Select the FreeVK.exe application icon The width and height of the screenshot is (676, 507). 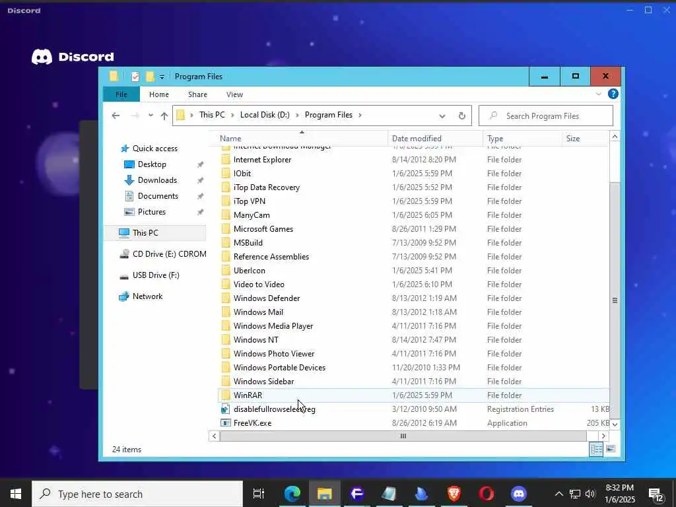coord(226,423)
